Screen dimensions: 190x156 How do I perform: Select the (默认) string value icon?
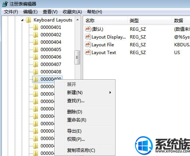pyautogui.click(x=88, y=29)
